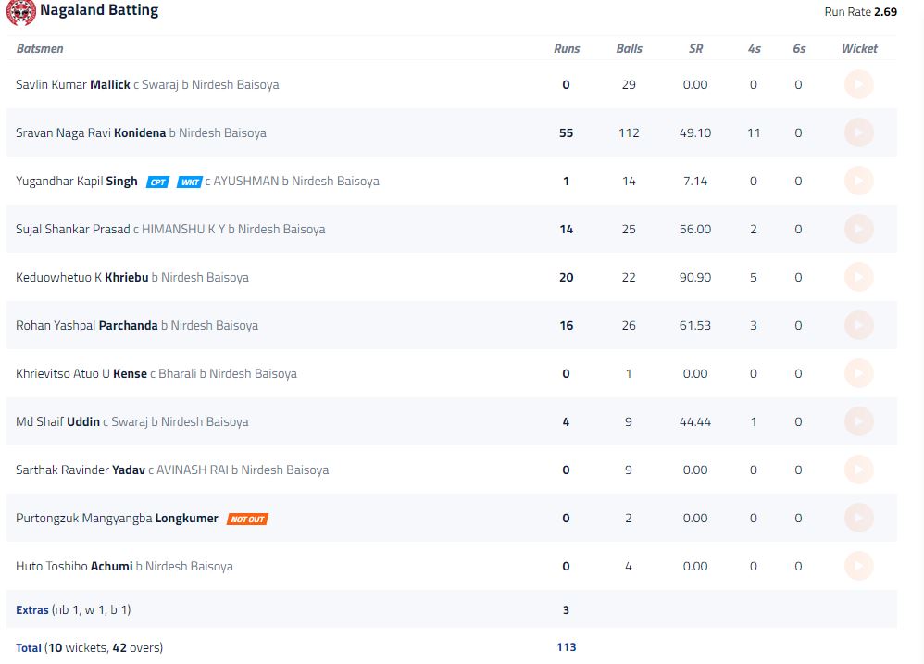Image resolution: width=924 pixels, height=664 pixels.
Task: Play Khrievitso Kense wicket video
Action: [x=858, y=373]
